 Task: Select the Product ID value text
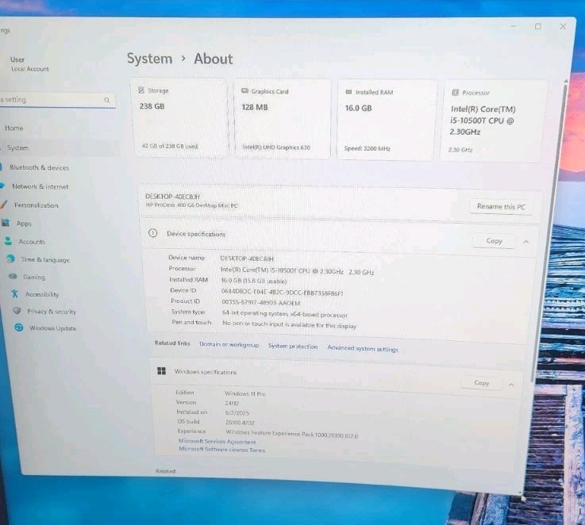tap(261, 302)
